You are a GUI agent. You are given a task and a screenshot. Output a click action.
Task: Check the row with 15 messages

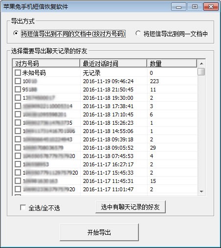(x=18, y=181)
